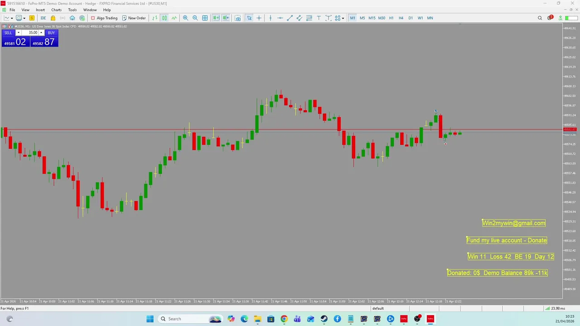The image size is (580, 326).
Task: Open the Windows Start menu
Action: (150, 319)
